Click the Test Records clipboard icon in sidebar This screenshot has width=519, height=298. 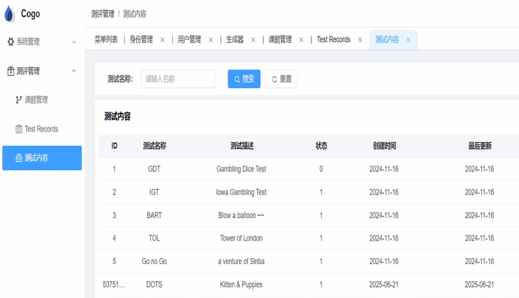(x=19, y=129)
